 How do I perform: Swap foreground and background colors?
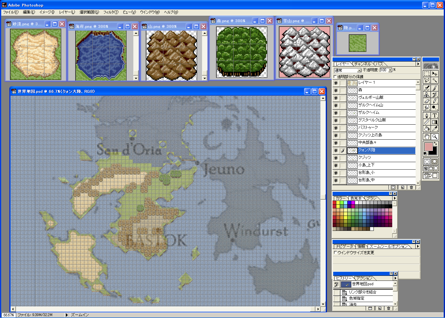point(435,144)
